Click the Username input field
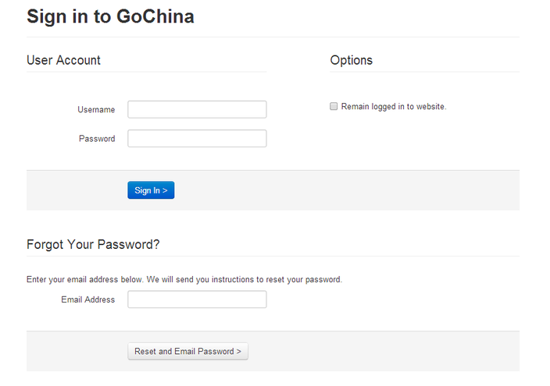Viewport: 550px width, 386px height. tap(197, 109)
